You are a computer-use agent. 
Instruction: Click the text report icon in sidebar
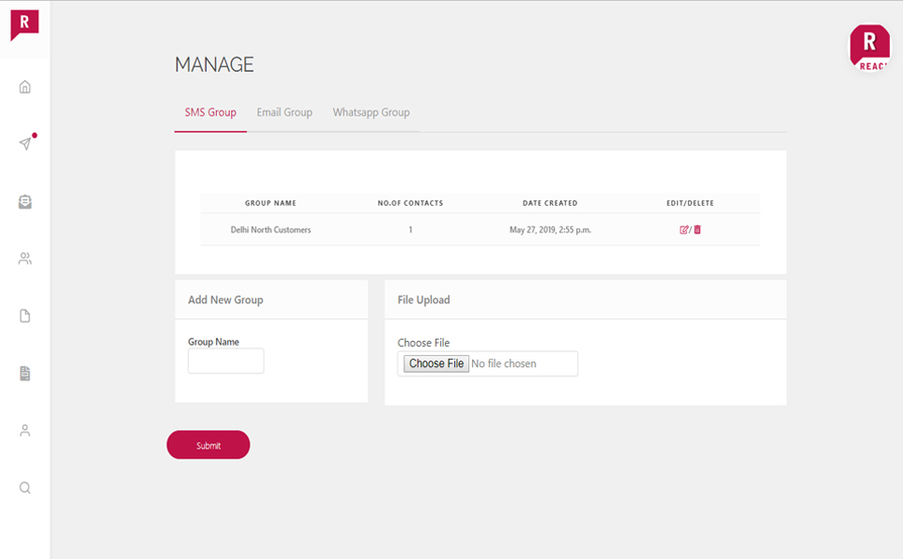(x=25, y=374)
